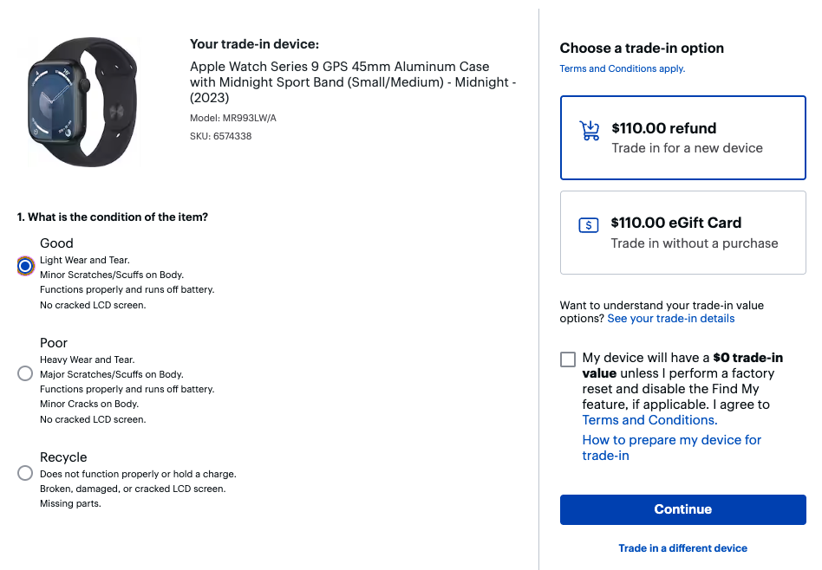Click Trade in a different device
Image resolution: width=822 pixels, height=570 pixels.
(682, 548)
